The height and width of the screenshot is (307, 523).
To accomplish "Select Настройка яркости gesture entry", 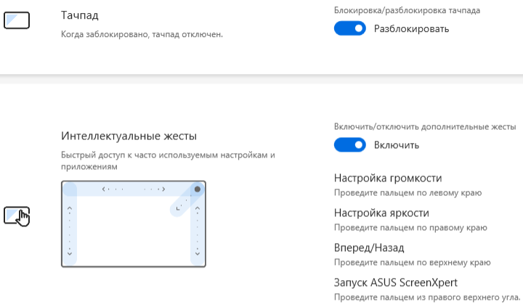I will point(381,213).
